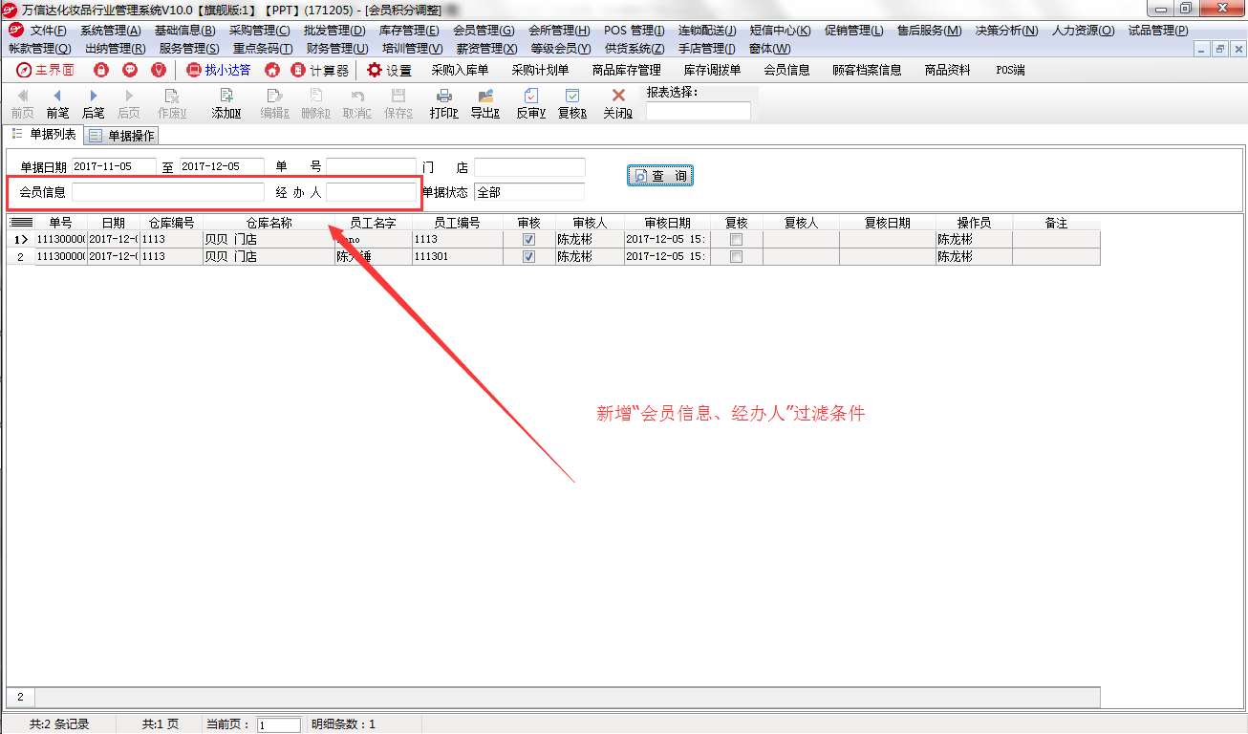Image resolution: width=1248 pixels, height=734 pixels.
Task: Click the 当前页 page number field
Action: click(279, 725)
